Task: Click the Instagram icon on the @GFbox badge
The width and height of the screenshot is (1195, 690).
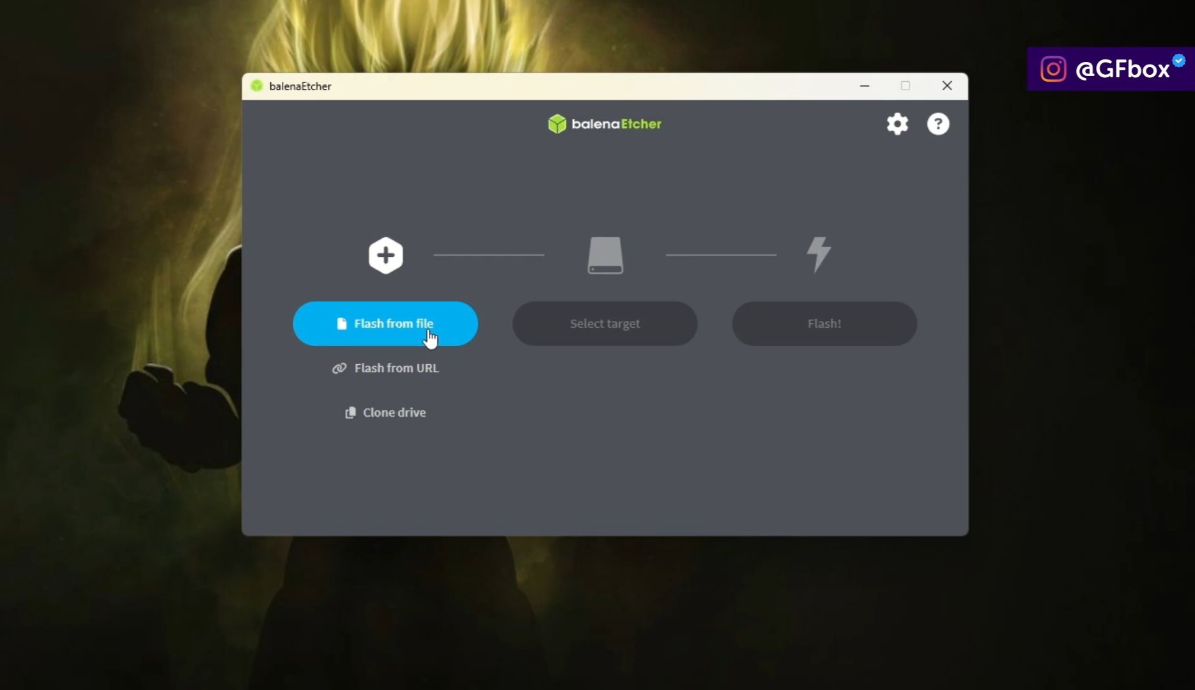Action: [1052, 68]
